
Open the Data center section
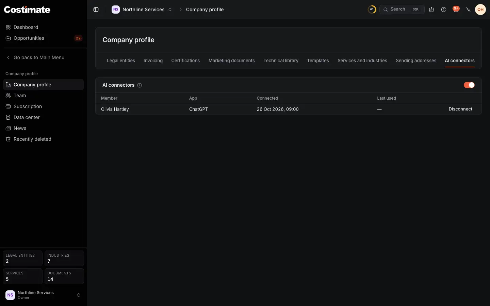tap(43, 117)
